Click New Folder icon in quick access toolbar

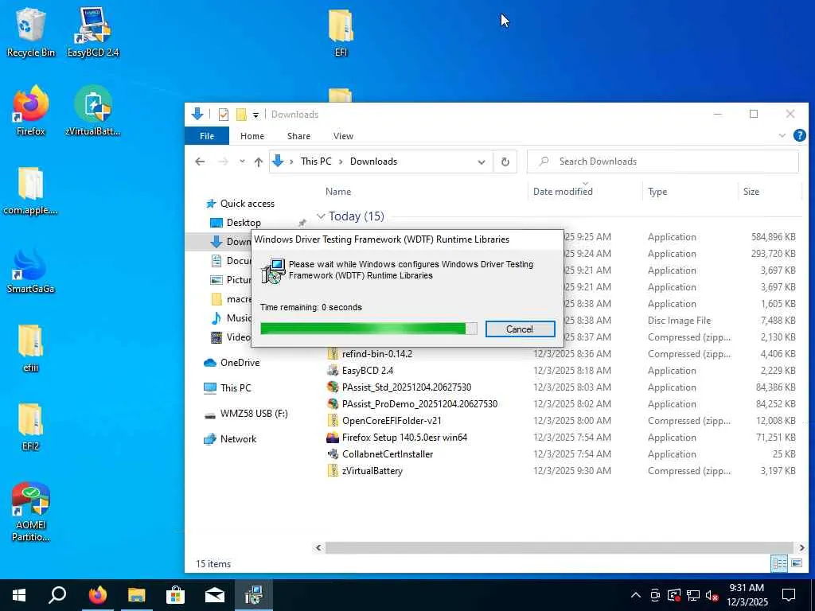(x=241, y=115)
